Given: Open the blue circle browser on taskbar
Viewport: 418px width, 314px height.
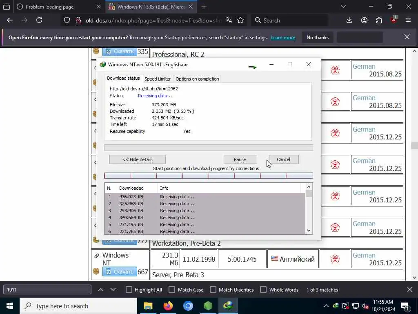Looking at the screenshot, I should tap(188, 306).
